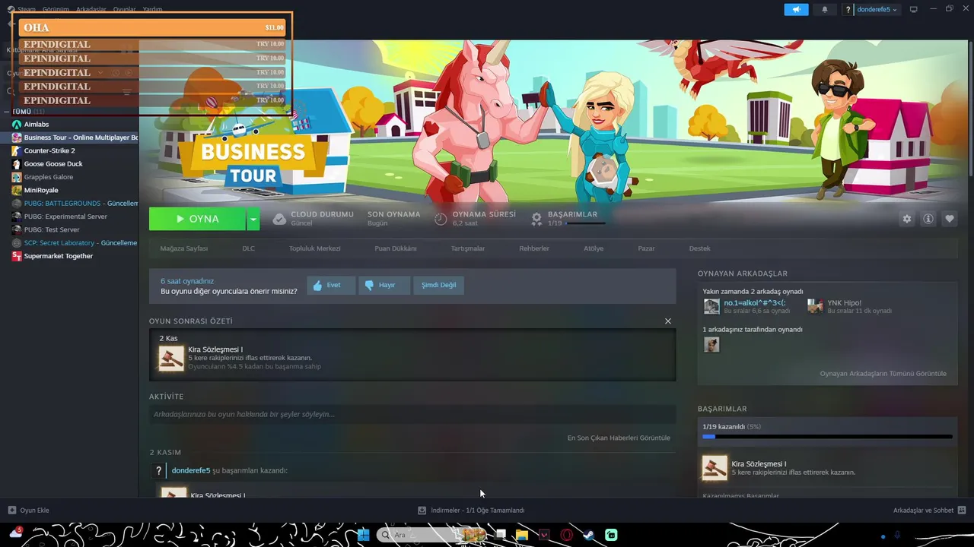This screenshot has height=547, width=974.
Task: Click the achievements gear-star icon
Action: [536, 219]
